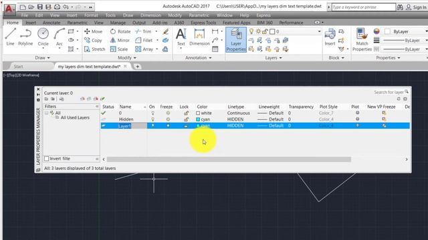Select the Text annotation tool
The width and height of the screenshot is (428, 240).
[181, 37]
